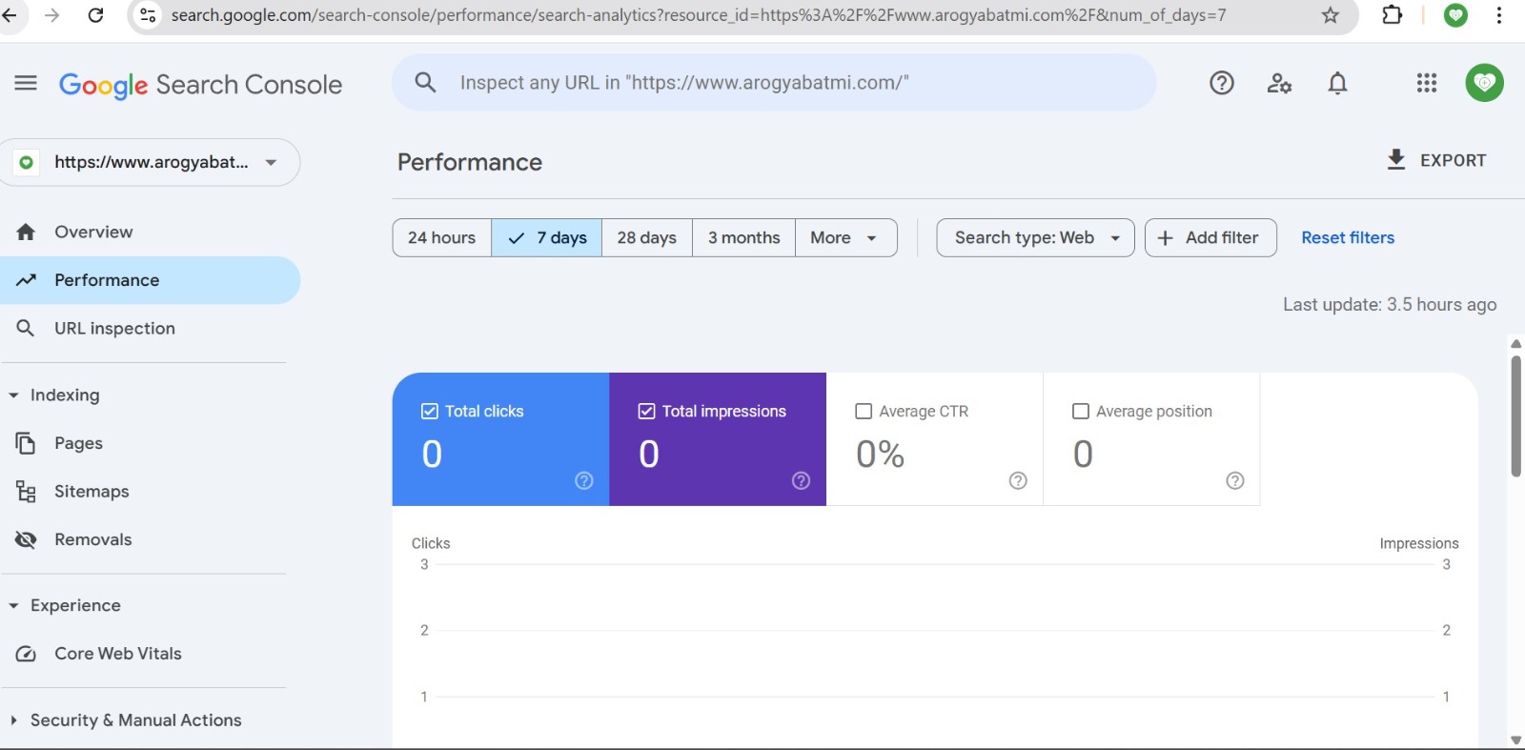Click the Pages documents icon

[x=26, y=443]
